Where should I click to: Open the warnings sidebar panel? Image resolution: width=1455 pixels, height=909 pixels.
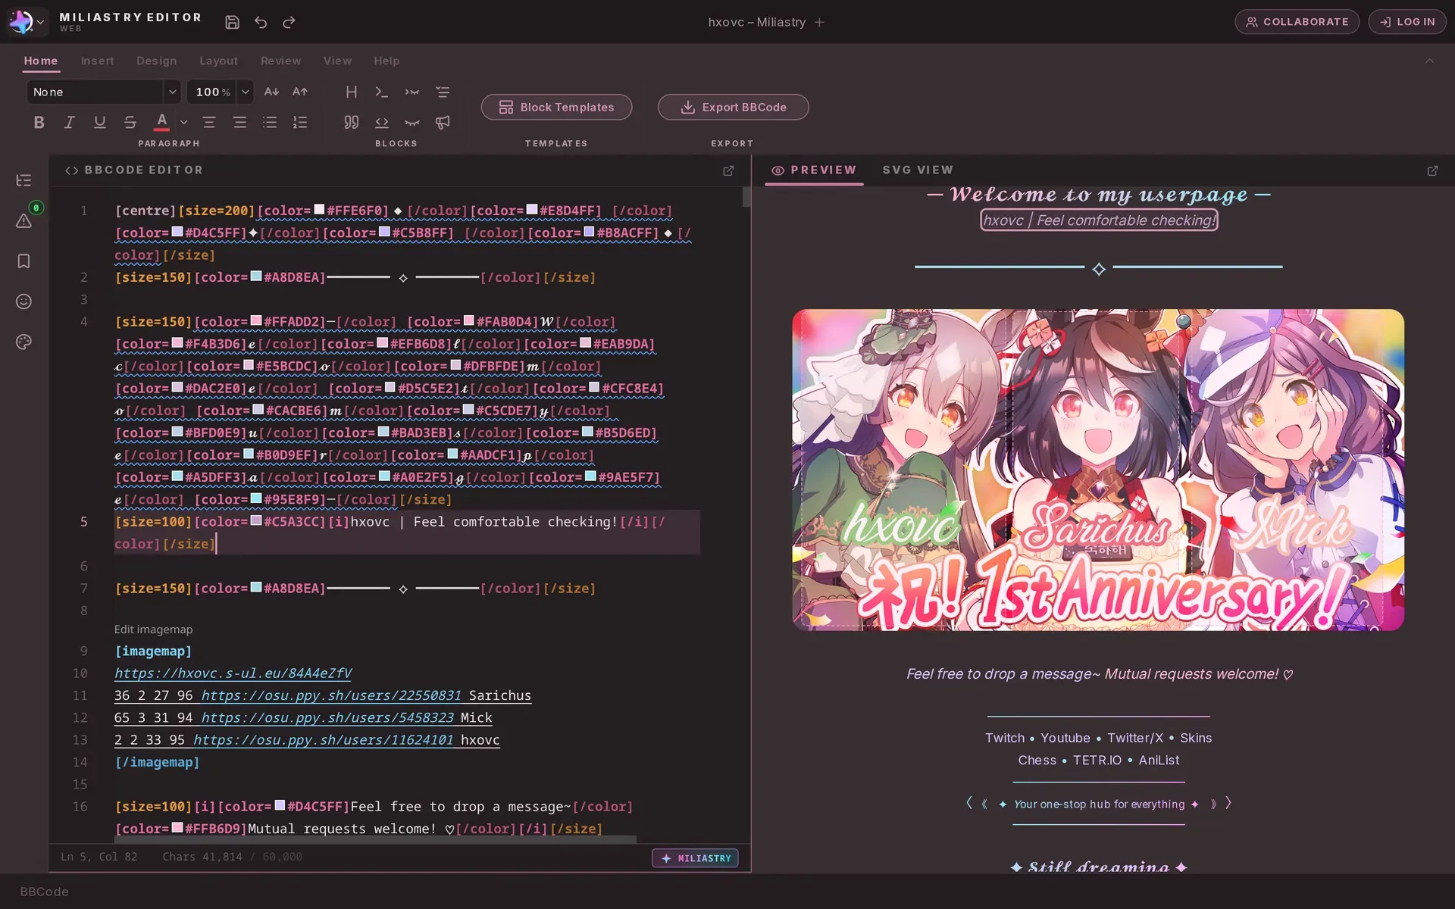(x=23, y=220)
